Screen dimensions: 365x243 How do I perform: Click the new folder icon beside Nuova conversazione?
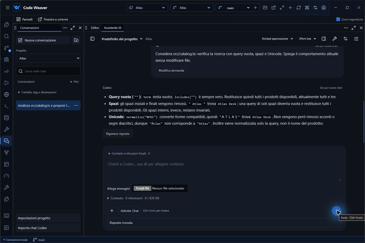76,40
